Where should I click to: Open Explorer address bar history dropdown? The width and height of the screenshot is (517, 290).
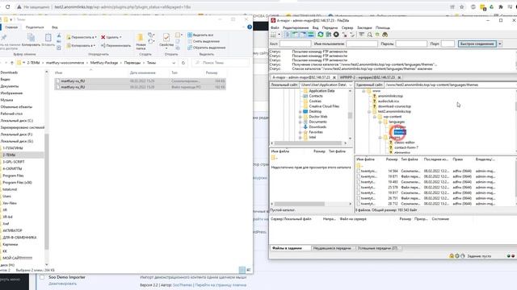pos(174,63)
